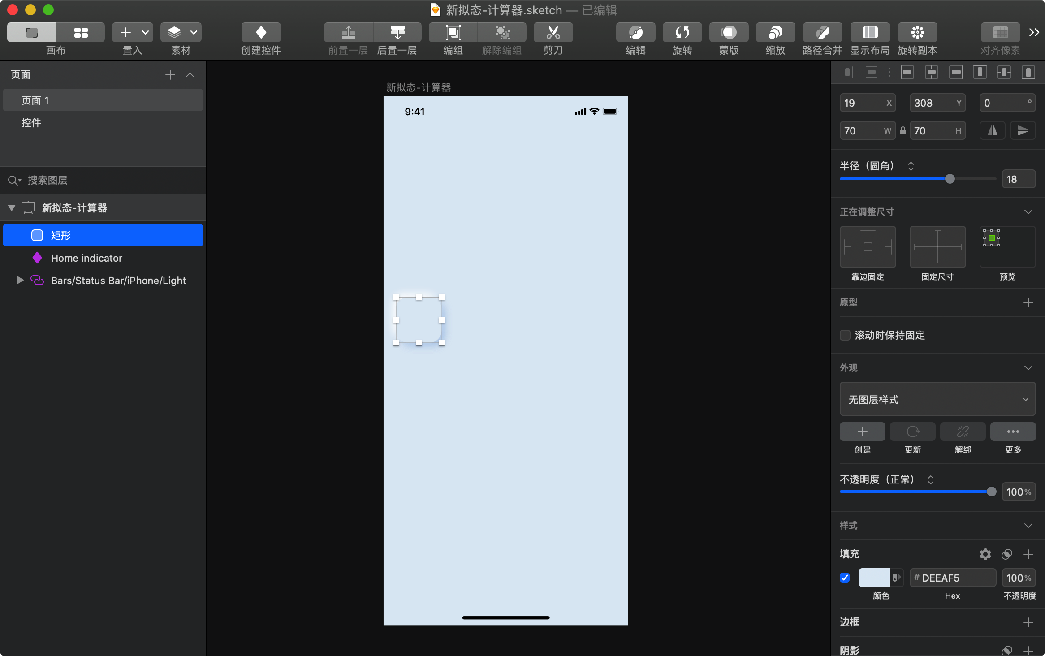Open the shadow blend mode icon
Screen dimensions: 1045x656
[x=1007, y=650]
